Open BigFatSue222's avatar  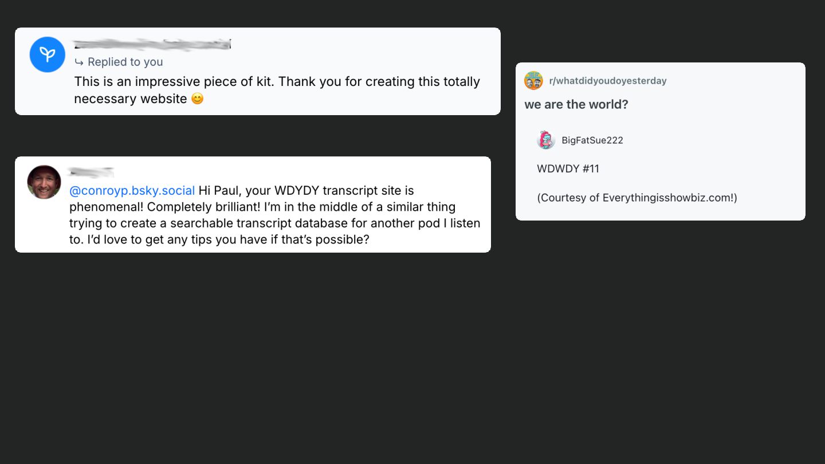point(546,140)
